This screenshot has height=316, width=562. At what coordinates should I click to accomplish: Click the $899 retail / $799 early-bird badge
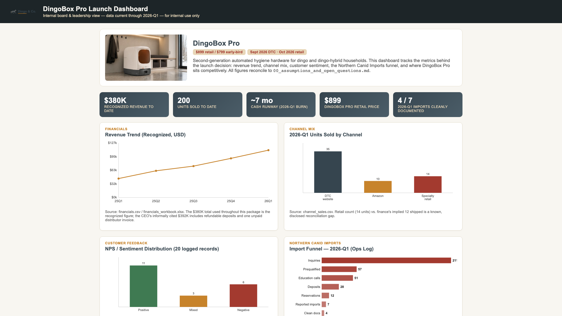(x=219, y=52)
